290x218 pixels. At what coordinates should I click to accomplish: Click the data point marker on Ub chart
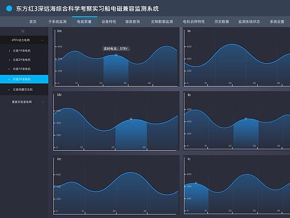(131, 120)
